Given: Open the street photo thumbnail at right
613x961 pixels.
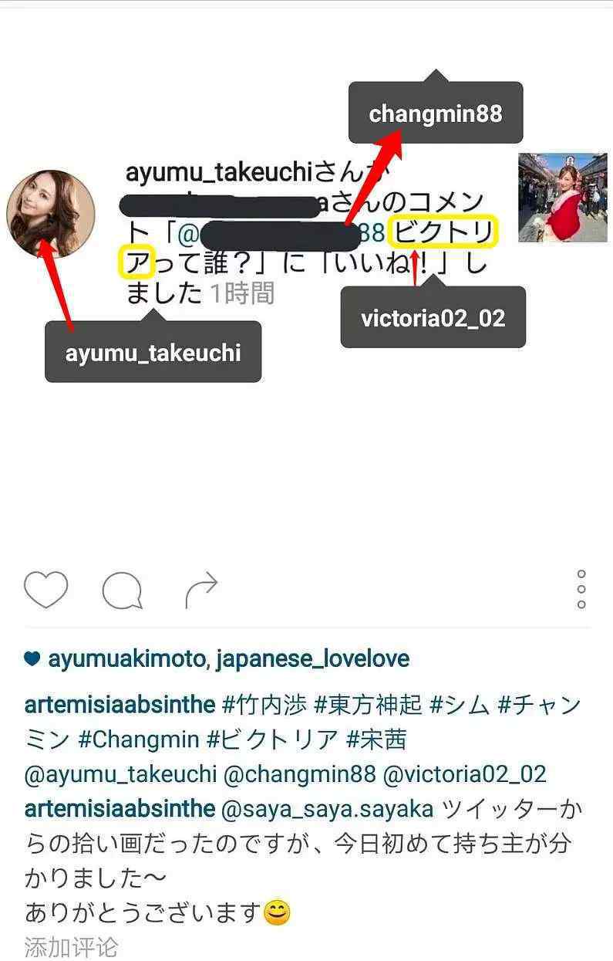Looking at the screenshot, I should [x=562, y=198].
